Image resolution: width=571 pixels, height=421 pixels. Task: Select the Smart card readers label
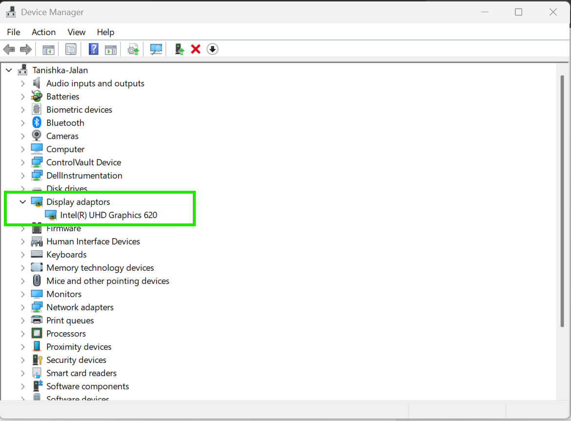pyautogui.click(x=82, y=373)
